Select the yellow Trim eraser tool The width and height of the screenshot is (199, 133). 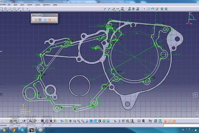(113, 9)
